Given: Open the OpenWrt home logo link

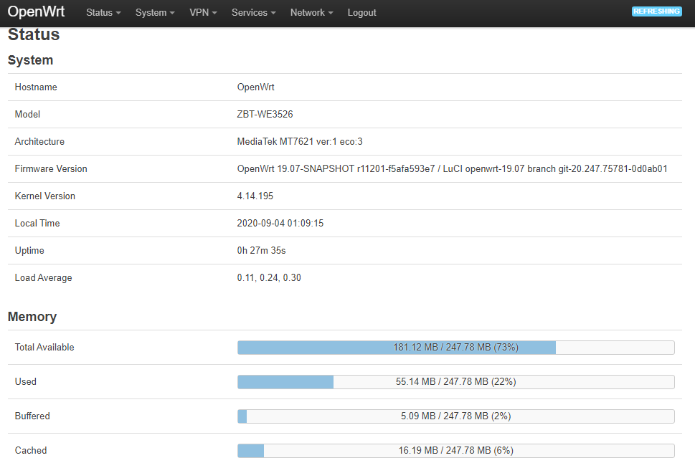Looking at the screenshot, I should 36,11.
